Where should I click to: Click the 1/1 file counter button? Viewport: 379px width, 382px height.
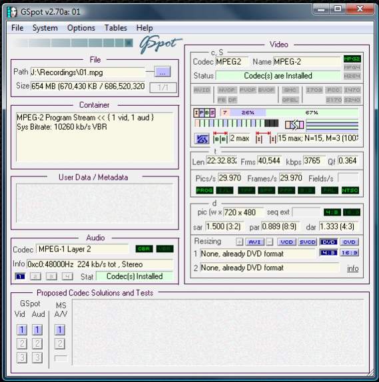(163, 87)
